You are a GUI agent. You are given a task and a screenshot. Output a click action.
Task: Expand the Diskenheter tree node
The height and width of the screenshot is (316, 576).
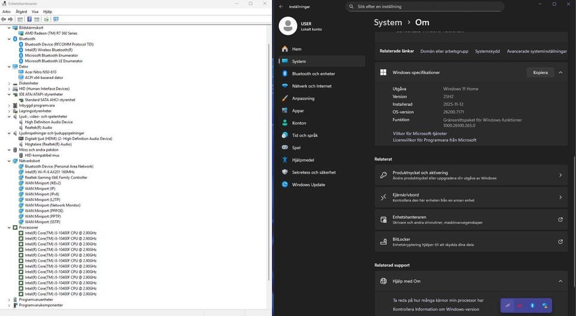tap(9, 83)
